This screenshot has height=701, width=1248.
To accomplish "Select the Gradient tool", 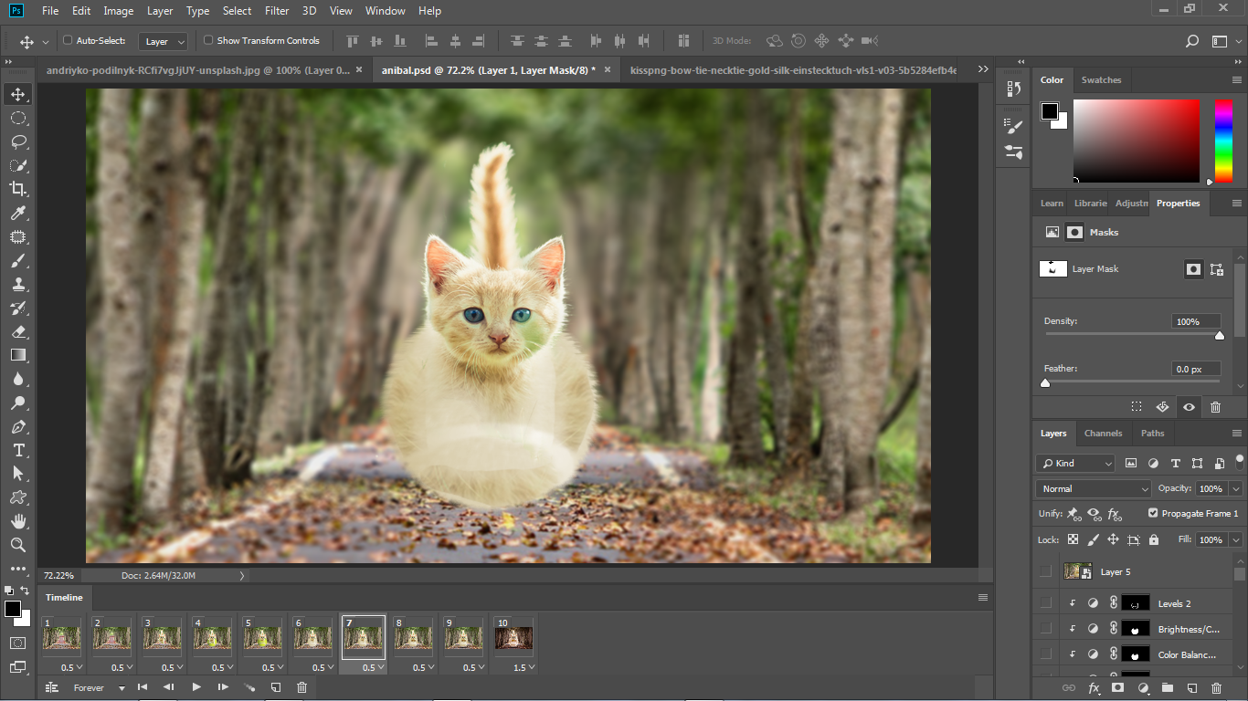I will click(18, 355).
